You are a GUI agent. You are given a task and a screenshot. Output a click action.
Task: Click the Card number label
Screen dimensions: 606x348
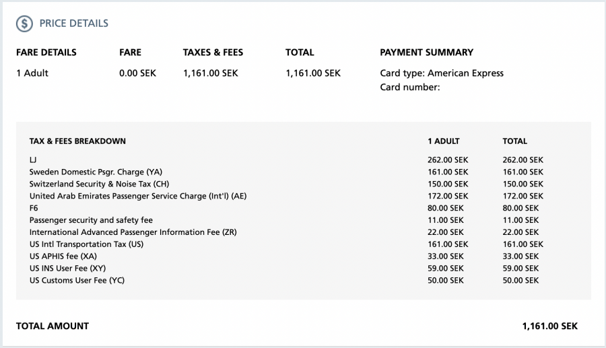(x=410, y=88)
